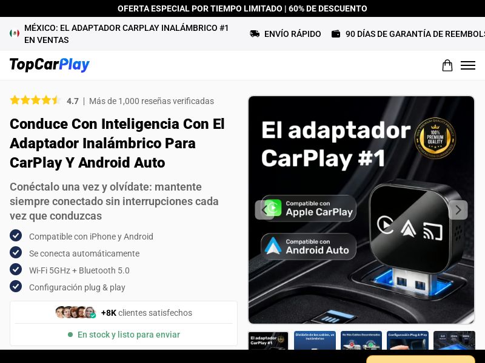The width and height of the screenshot is (485, 363).
Task: Open the shopping bag icon
Action: (x=447, y=65)
